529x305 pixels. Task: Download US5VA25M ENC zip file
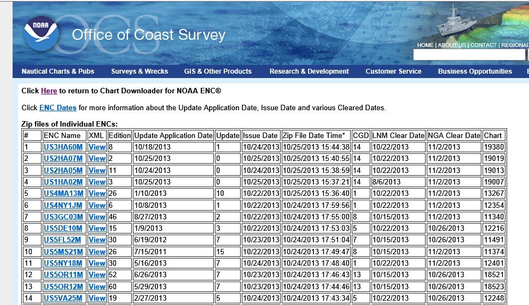[x=63, y=298]
